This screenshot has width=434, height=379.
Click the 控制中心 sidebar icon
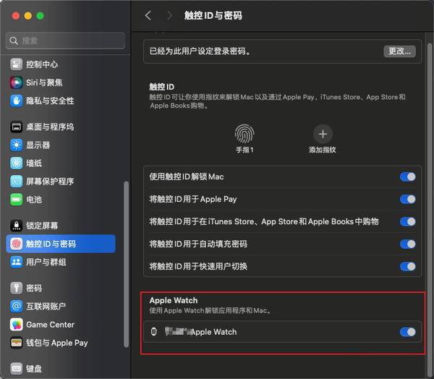[17, 64]
